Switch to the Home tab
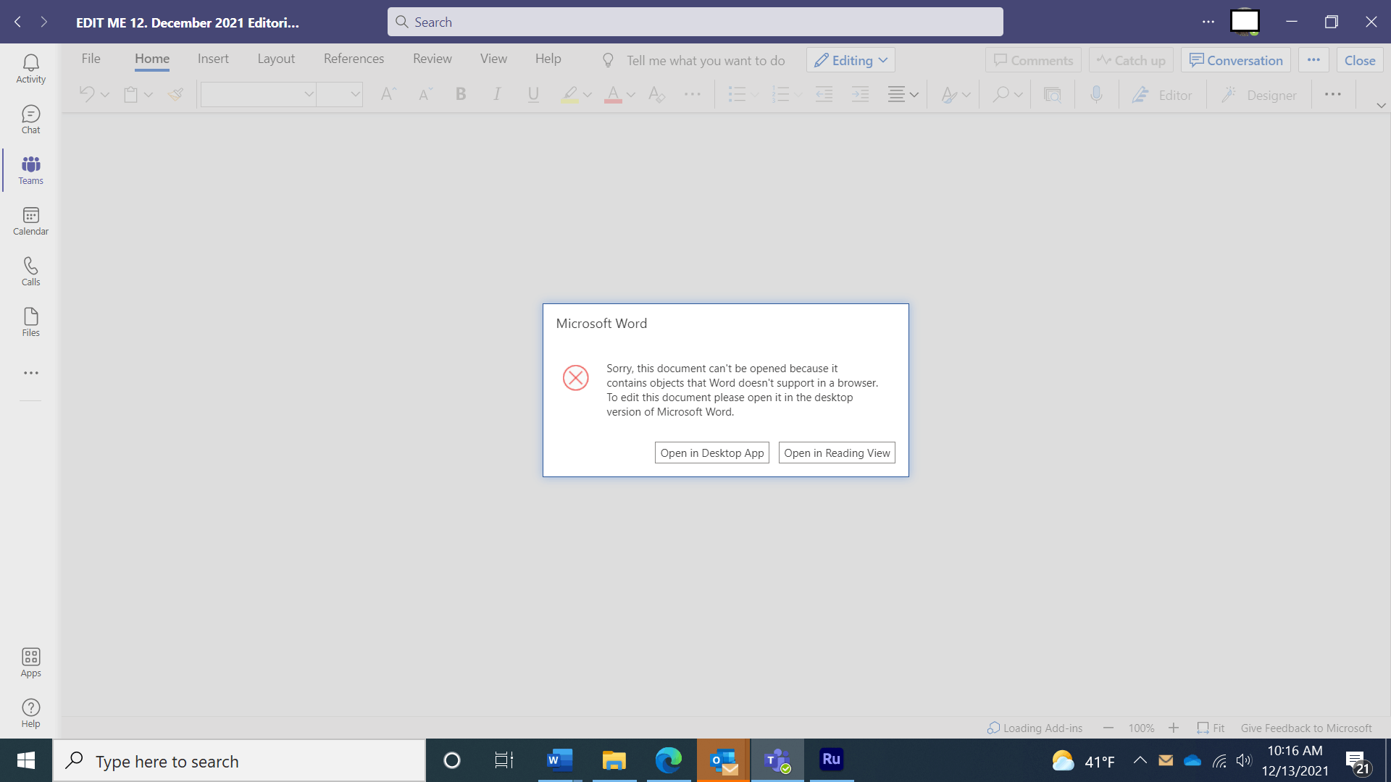This screenshot has width=1391, height=782. 152,59
